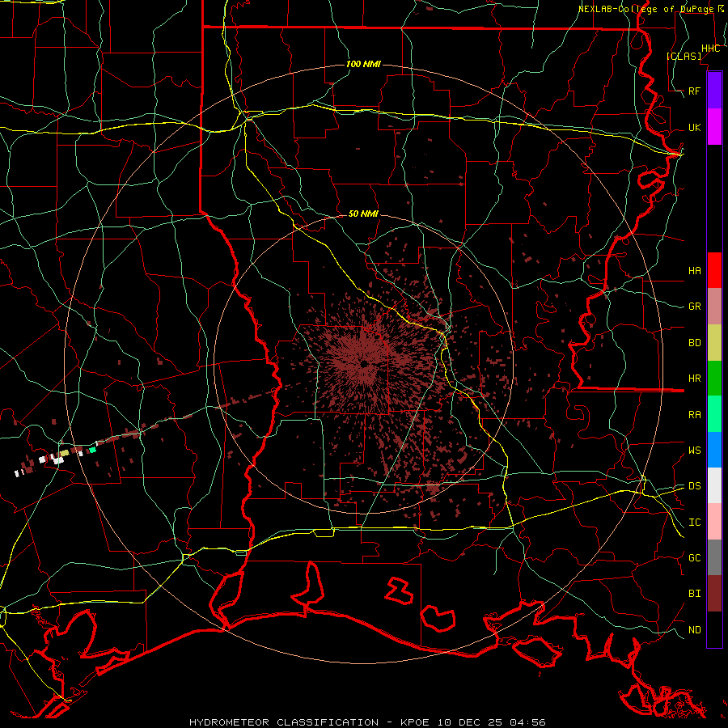Screen dimensions: 728x728
Task: Click the ND black legend swatch
Action: (714, 629)
